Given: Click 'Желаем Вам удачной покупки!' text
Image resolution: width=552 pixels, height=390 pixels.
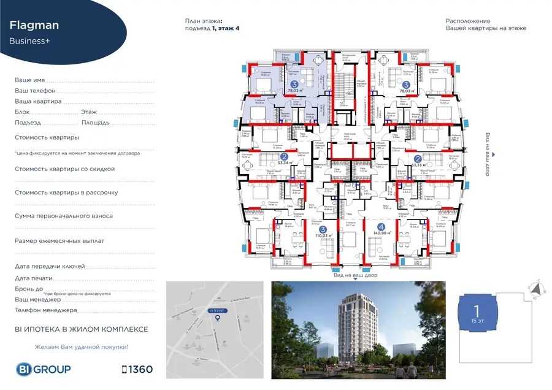Looking at the screenshot, I should pos(82,347).
